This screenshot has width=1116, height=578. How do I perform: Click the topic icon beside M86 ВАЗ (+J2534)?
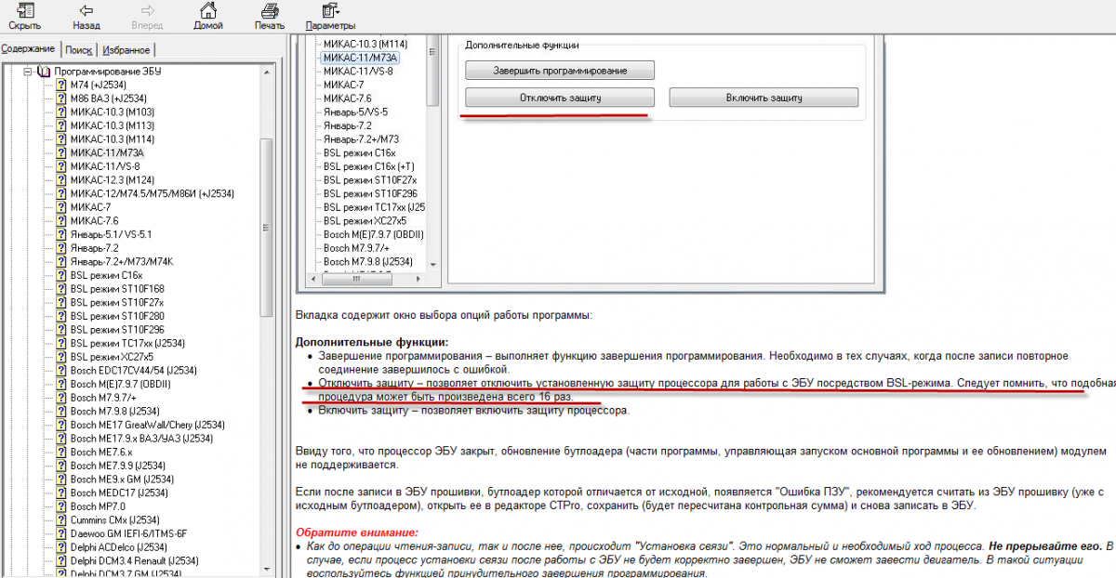61,99
